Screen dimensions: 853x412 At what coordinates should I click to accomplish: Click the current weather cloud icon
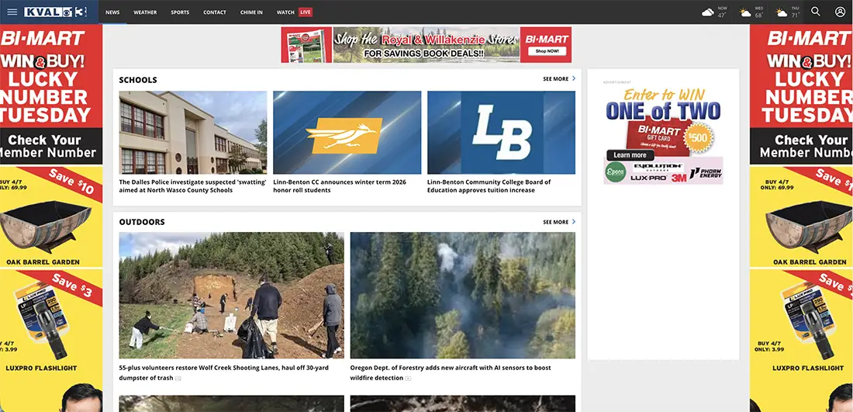[708, 12]
